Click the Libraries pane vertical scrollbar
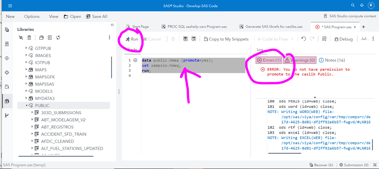Viewport: 379px width, 169px height. point(112,67)
